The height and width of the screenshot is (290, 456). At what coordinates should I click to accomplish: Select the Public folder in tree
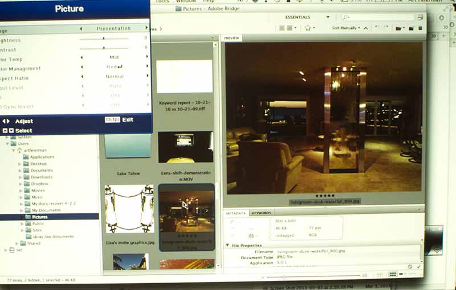tap(34, 223)
